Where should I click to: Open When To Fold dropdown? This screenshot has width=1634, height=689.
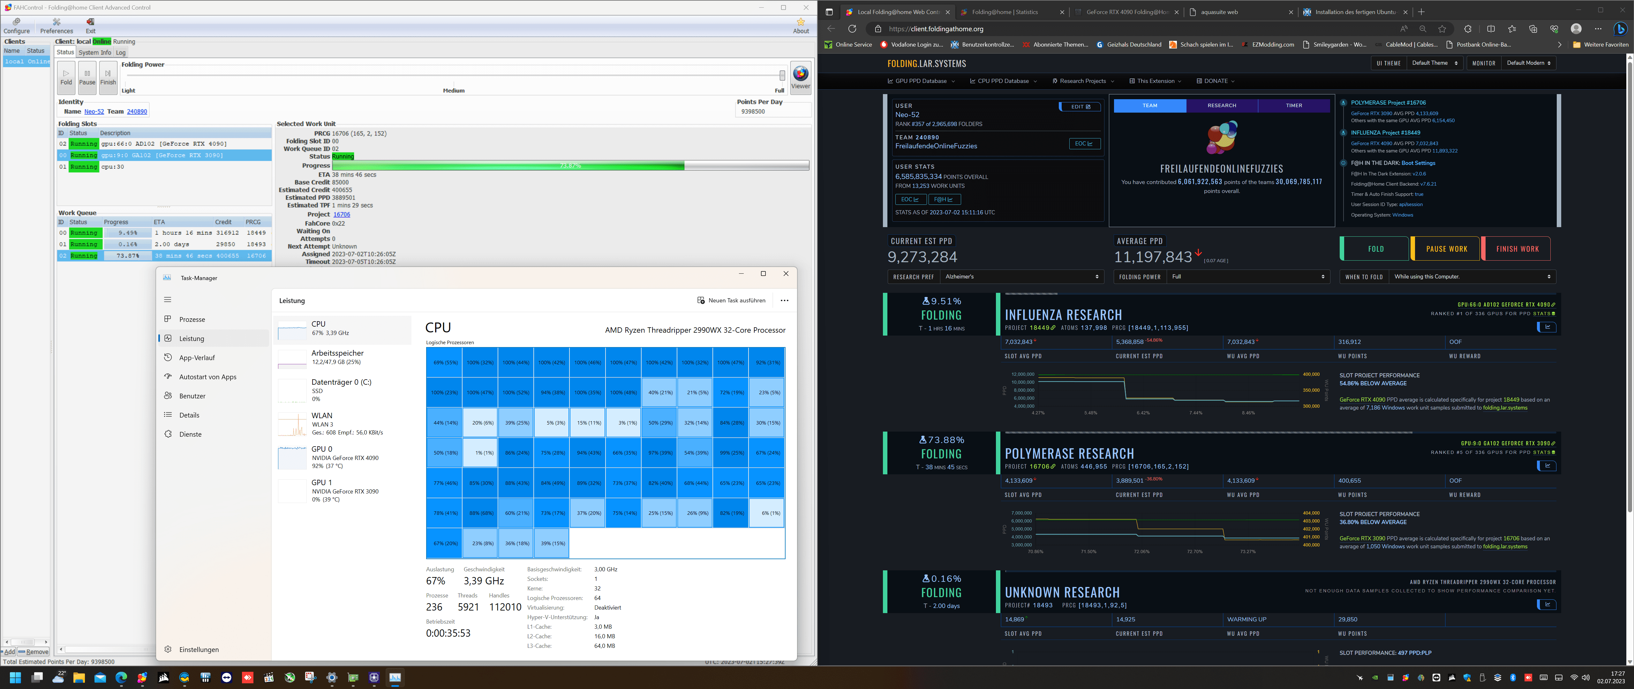1472,276
